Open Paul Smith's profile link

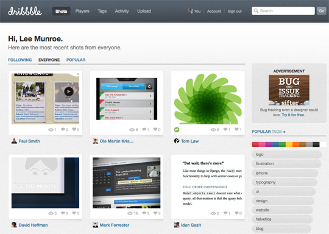click(29, 141)
